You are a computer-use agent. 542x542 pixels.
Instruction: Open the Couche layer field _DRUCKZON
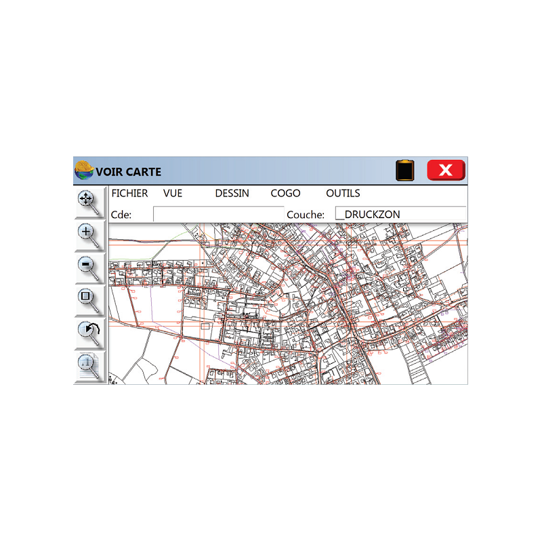[400, 214]
